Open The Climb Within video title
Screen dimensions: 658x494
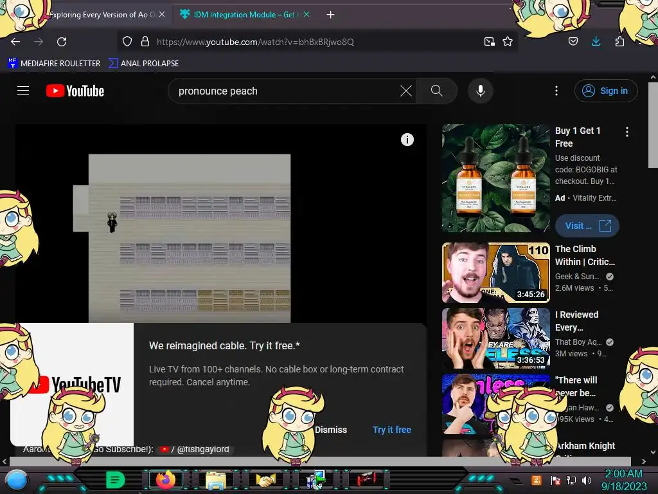click(585, 255)
